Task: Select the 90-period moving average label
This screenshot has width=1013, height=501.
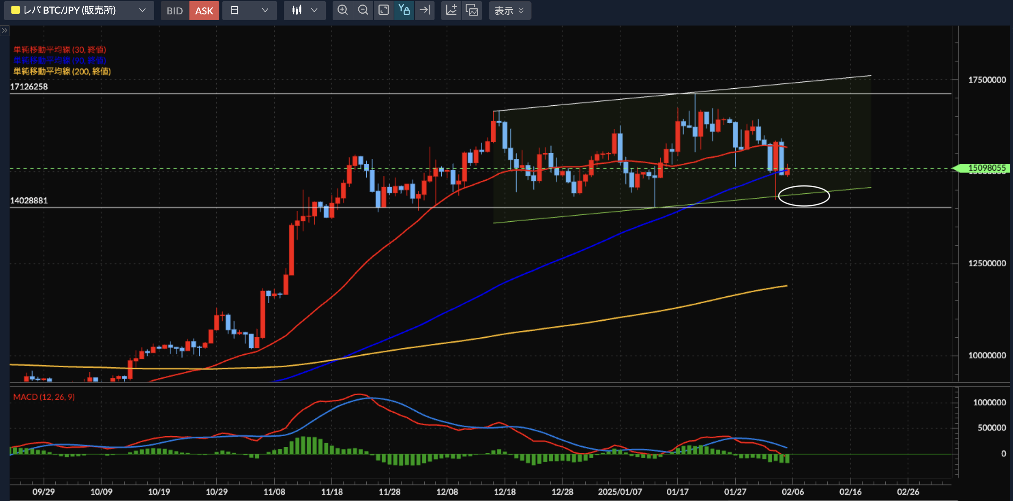Action: point(60,60)
